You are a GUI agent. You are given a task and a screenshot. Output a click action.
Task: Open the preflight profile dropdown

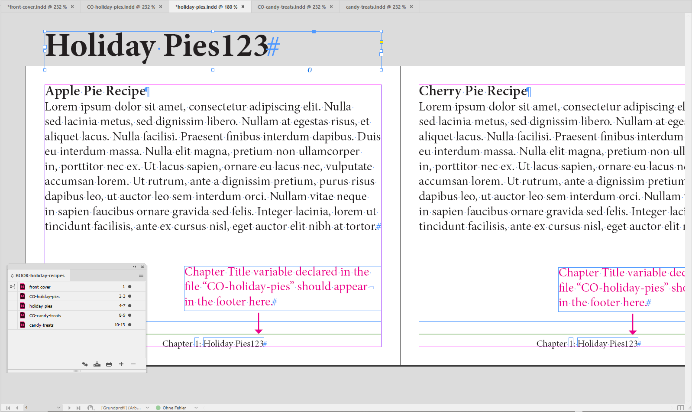(x=147, y=408)
